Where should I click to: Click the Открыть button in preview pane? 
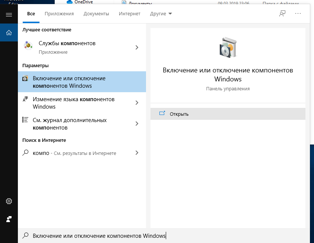tap(228, 114)
